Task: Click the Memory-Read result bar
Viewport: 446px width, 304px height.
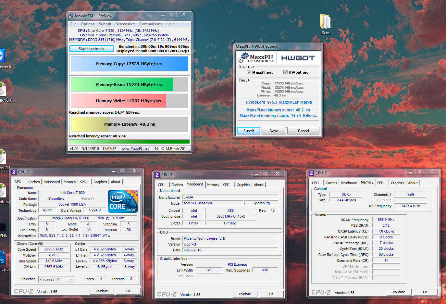Action: [x=130, y=84]
